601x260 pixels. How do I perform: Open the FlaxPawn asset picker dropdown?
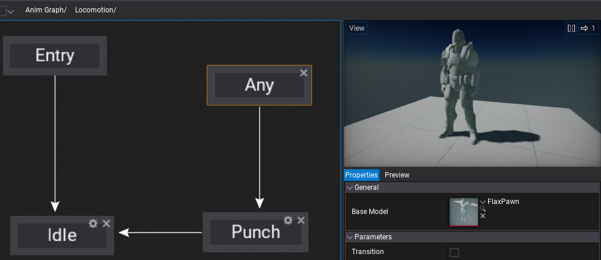tap(483, 202)
